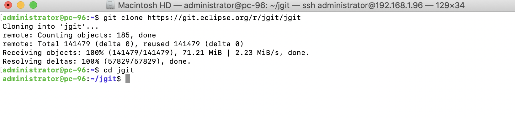Click the bracket mark beside the 'cd jgit' prompt

[x=1, y=70]
